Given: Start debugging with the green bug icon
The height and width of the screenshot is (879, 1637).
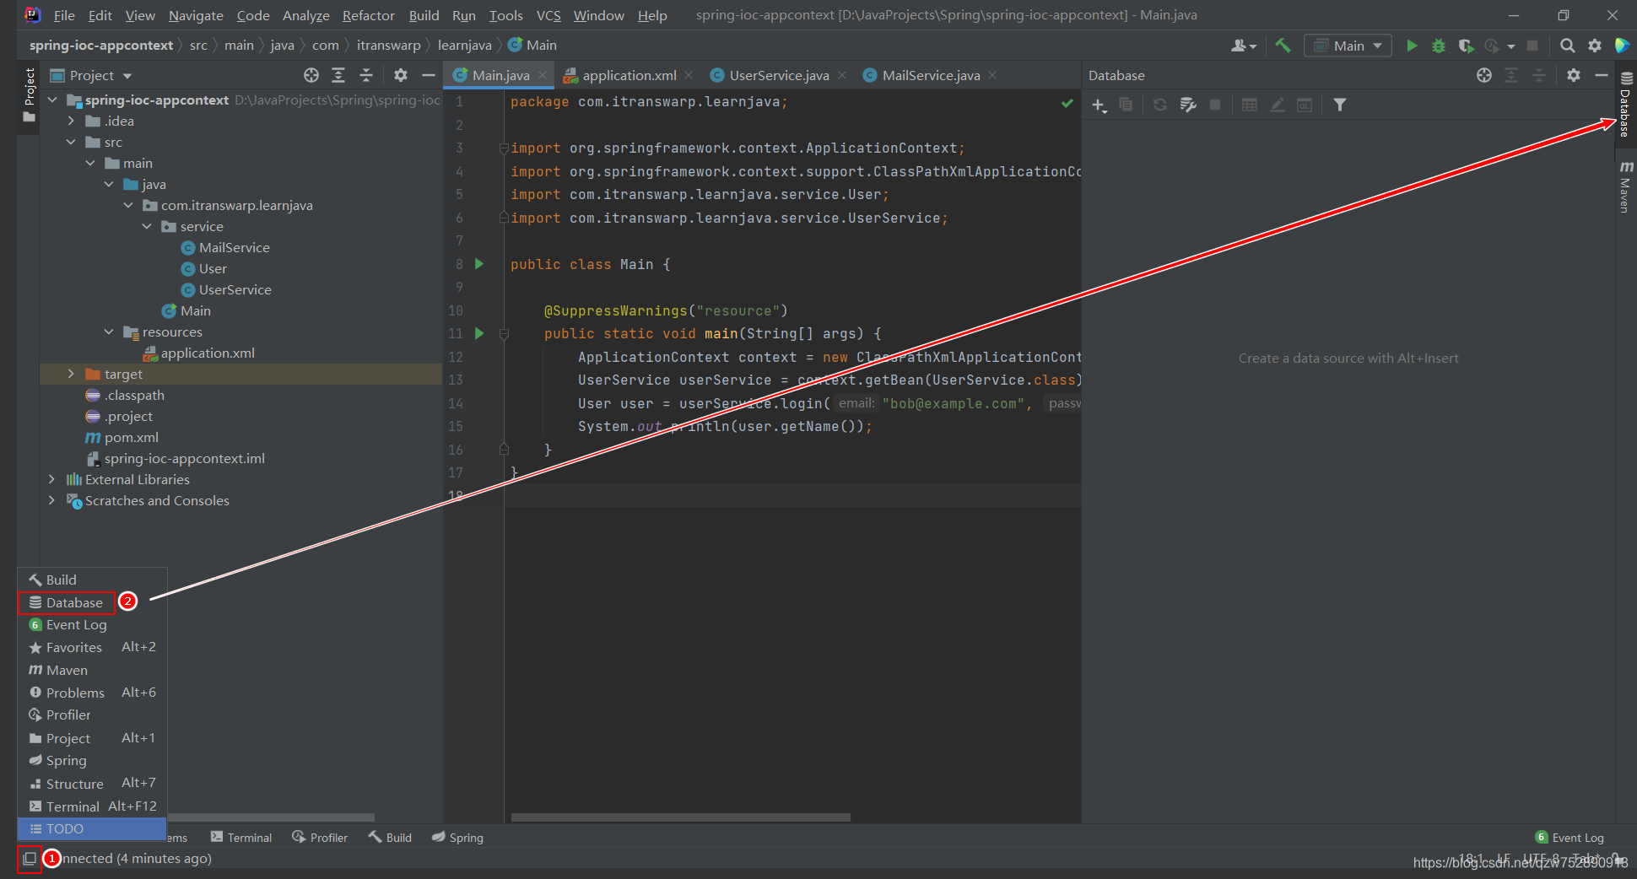Looking at the screenshot, I should [x=1439, y=46].
